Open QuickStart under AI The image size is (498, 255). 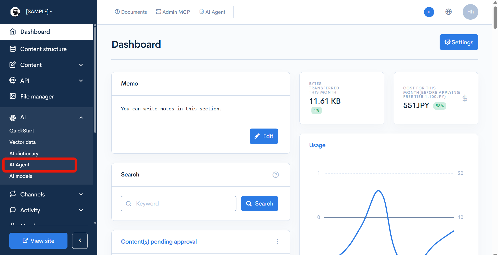tap(22, 131)
